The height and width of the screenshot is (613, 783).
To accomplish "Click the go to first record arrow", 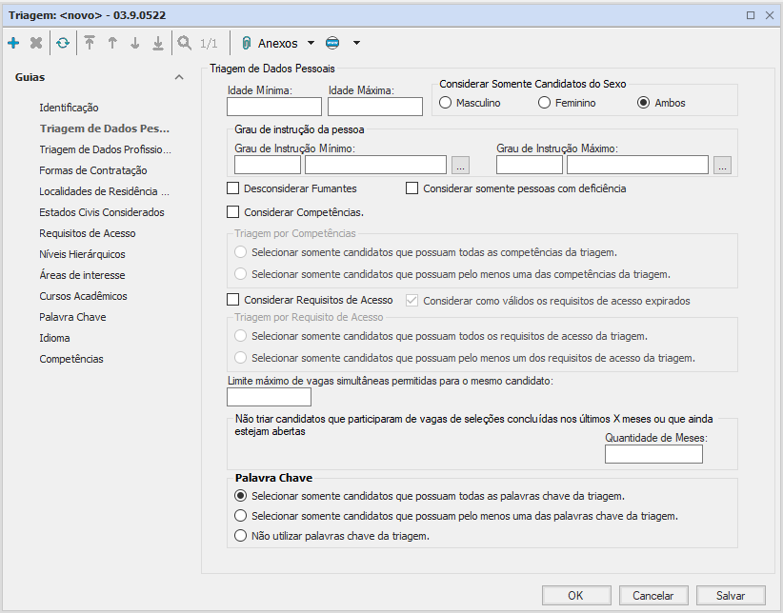I will 90,43.
